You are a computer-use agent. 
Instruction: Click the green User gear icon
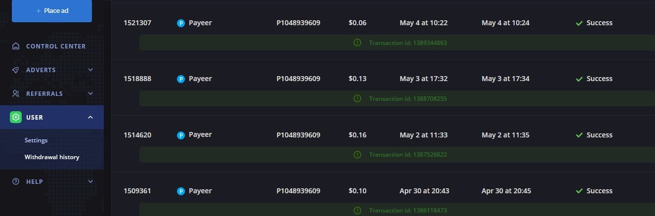point(16,117)
